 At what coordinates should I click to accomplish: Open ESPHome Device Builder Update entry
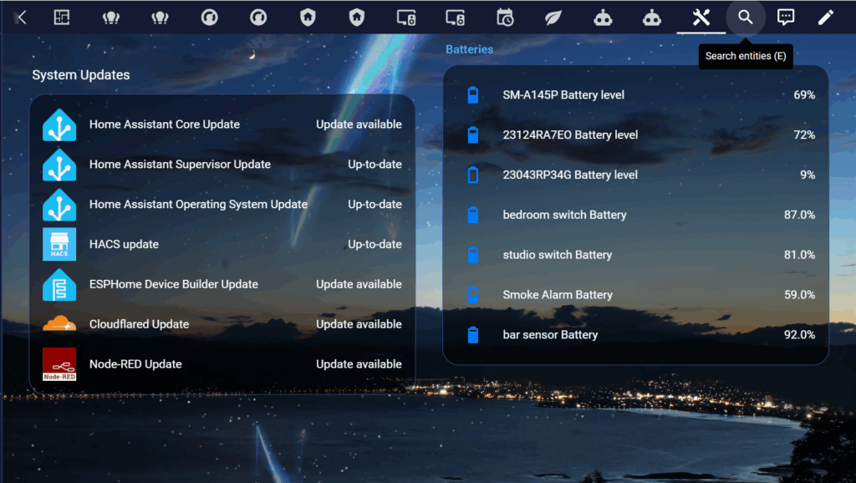(174, 284)
